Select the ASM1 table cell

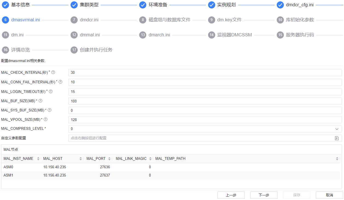[x=8, y=175]
